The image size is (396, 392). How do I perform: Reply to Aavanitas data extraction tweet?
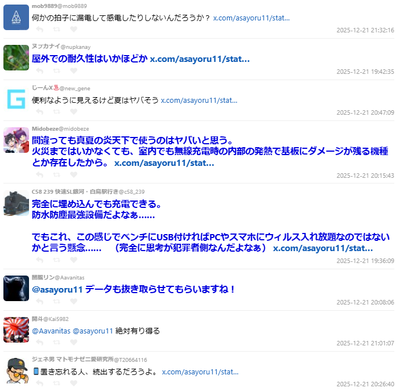tap(40, 301)
